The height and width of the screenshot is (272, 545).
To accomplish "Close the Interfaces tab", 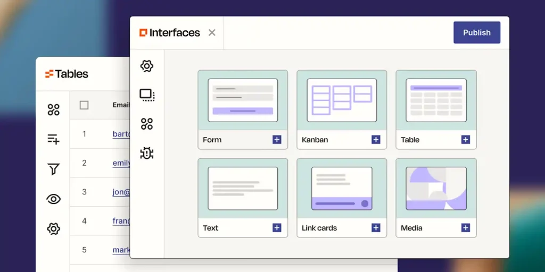I will (x=212, y=32).
